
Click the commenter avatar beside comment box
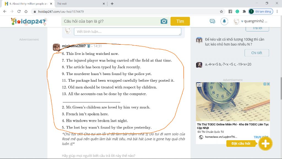pos(68,31)
